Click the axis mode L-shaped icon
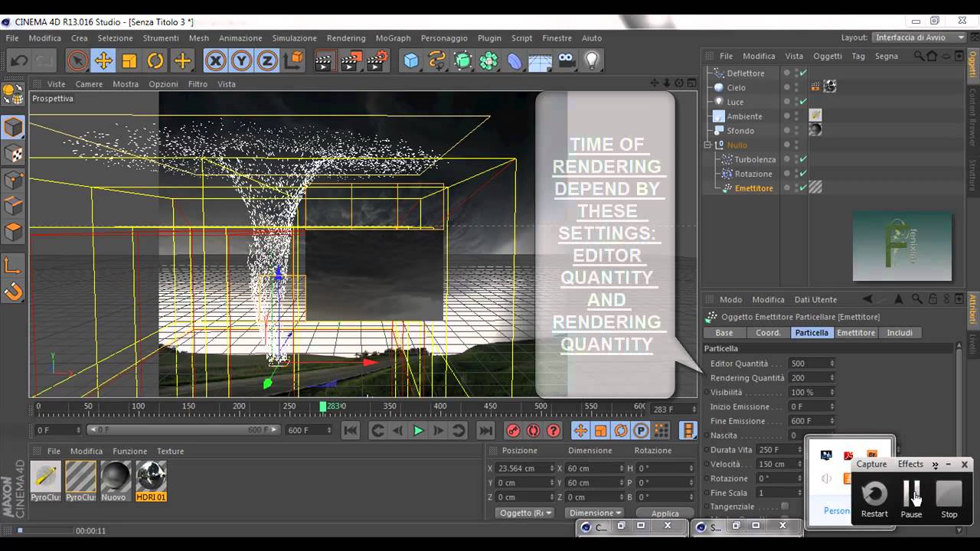 [14, 265]
